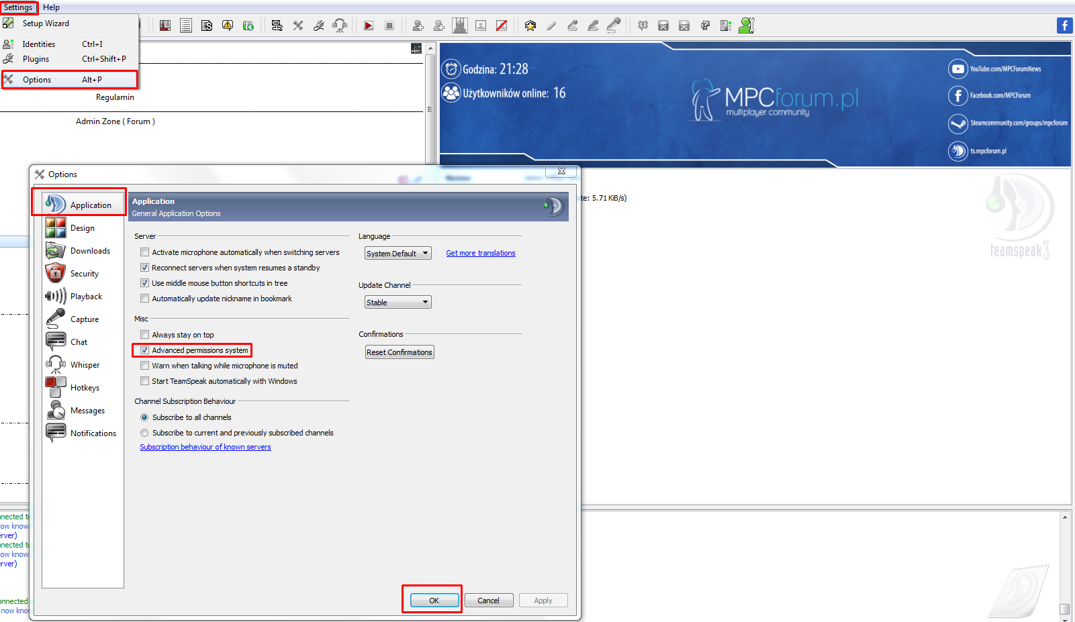Toggle Use middle mouse button shortcuts

pyautogui.click(x=144, y=283)
